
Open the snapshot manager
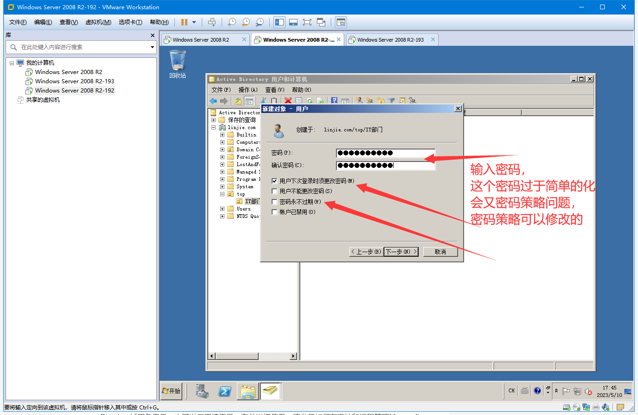pos(260,22)
